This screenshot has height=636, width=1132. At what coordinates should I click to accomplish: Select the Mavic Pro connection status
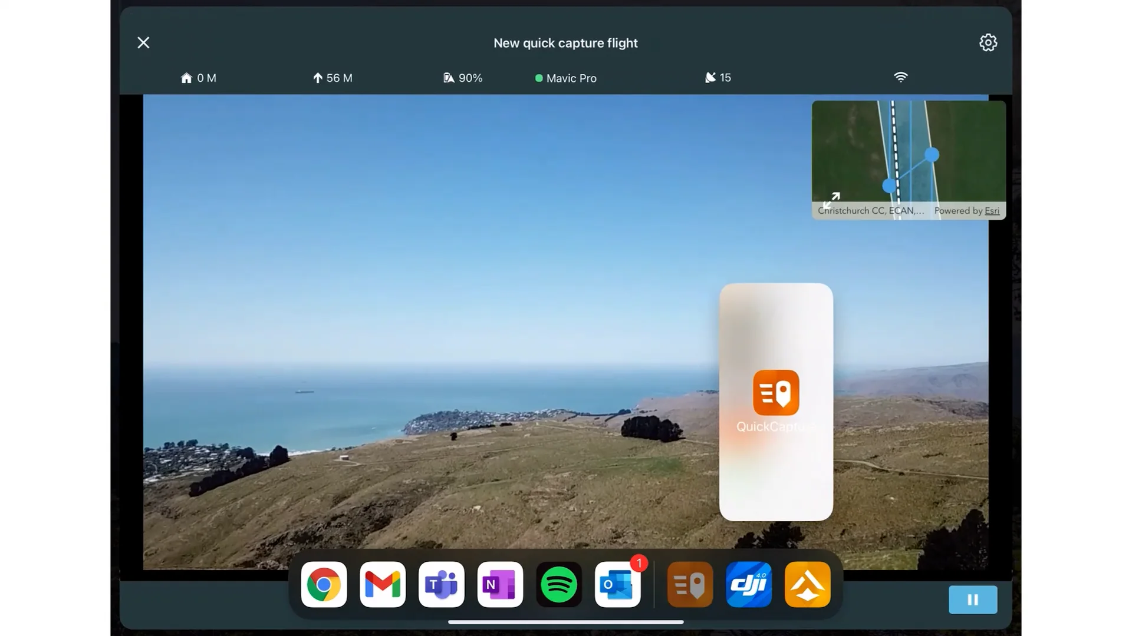point(566,78)
